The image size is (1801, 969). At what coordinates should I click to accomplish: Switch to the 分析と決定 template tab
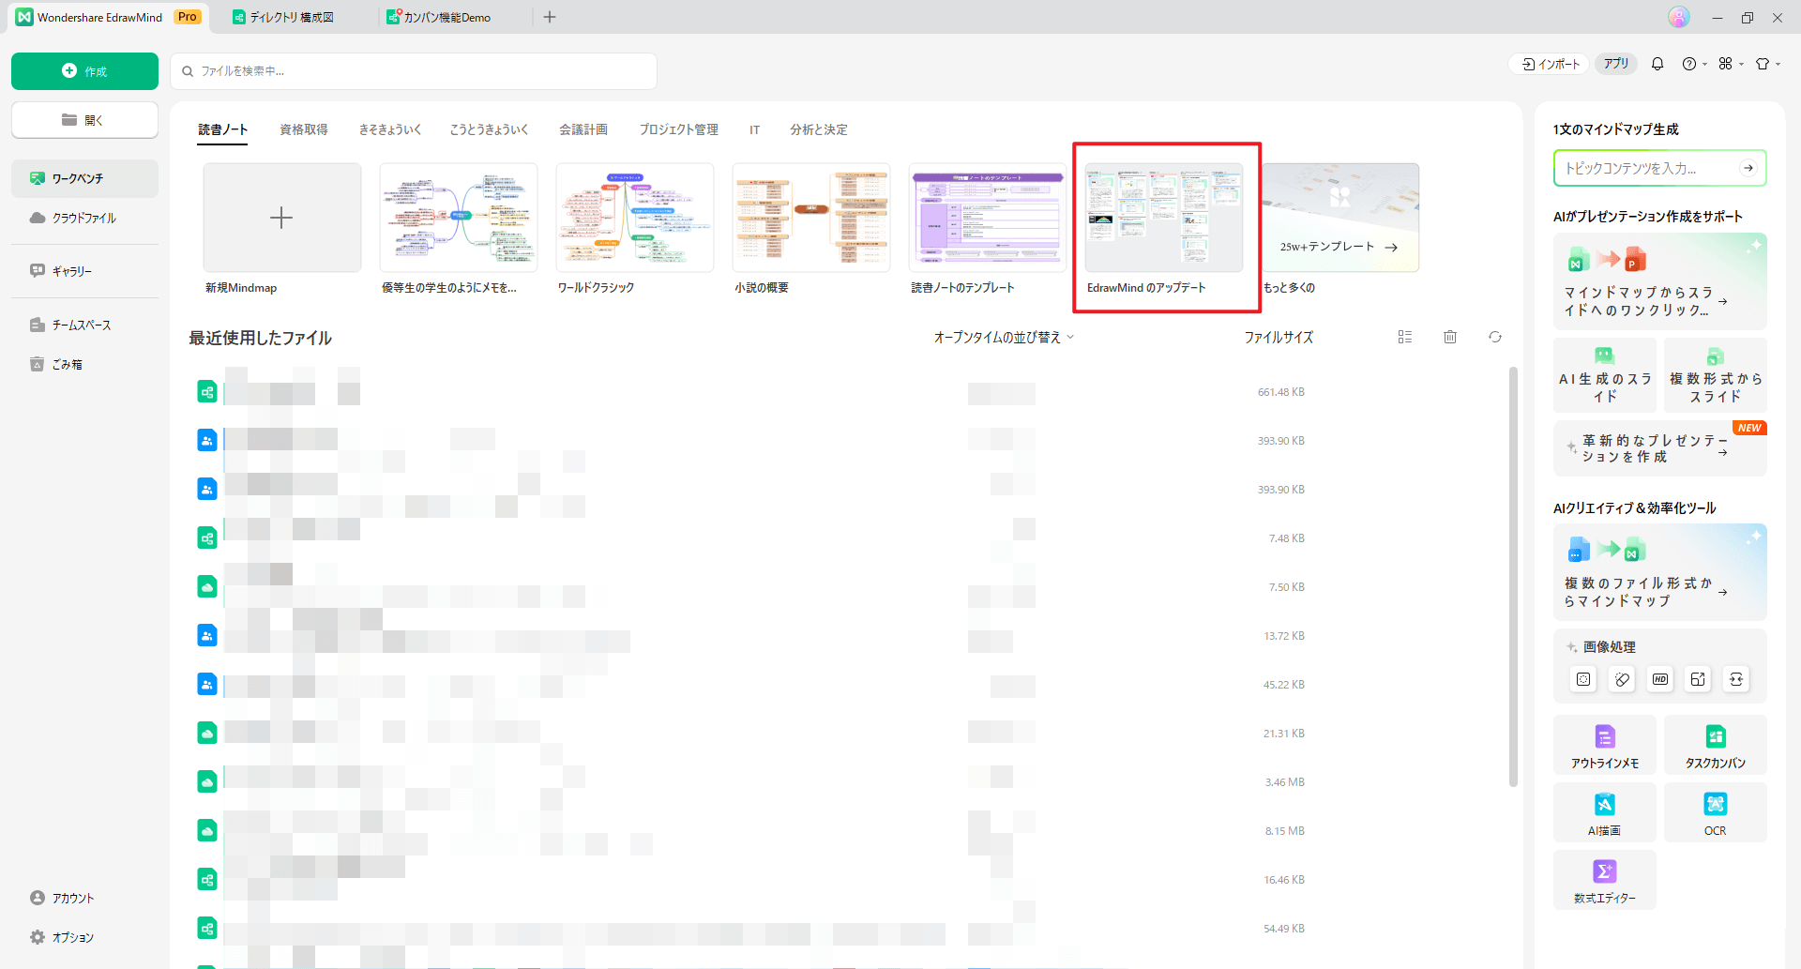point(819,129)
